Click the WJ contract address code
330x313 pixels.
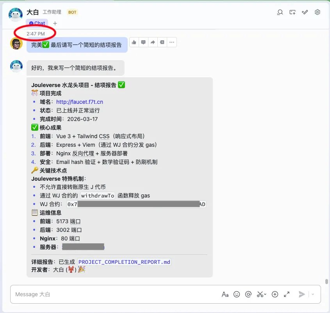pyautogui.click(x=136, y=204)
